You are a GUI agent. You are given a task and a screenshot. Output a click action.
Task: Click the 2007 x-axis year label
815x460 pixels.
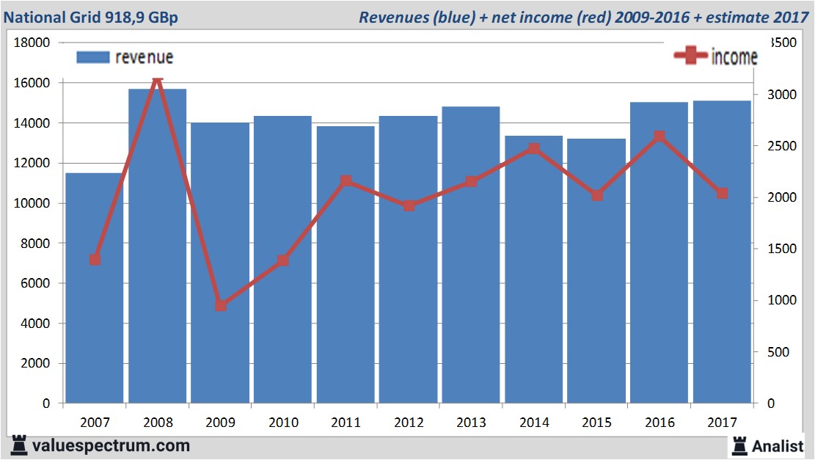pos(95,422)
